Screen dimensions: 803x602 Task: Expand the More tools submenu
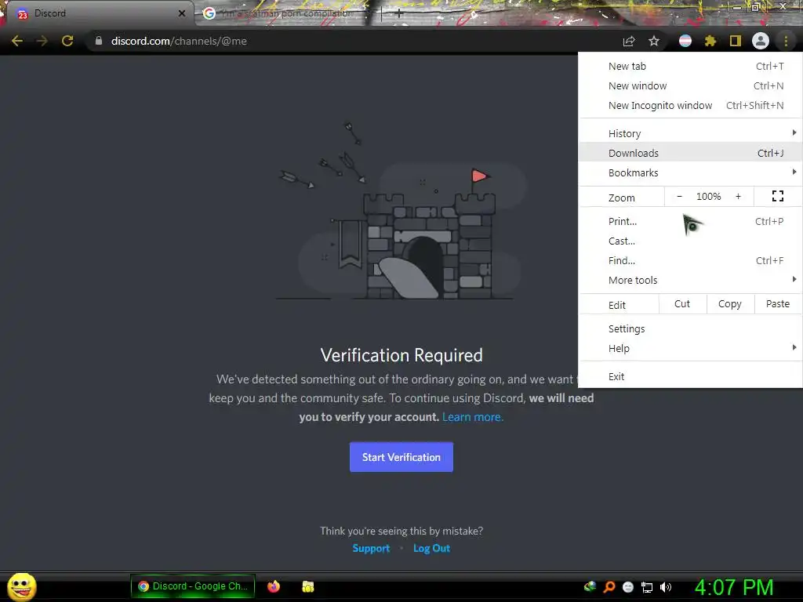[x=690, y=280]
